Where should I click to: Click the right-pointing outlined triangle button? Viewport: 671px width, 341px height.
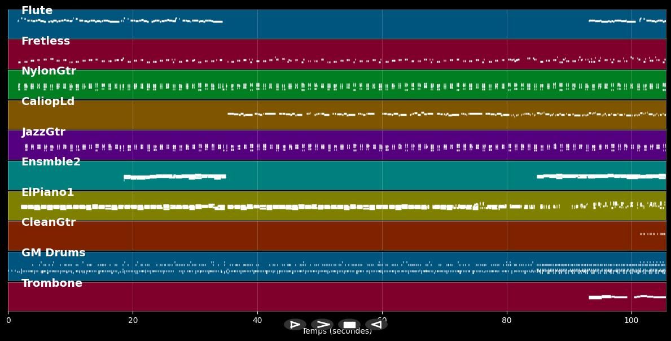pos(295,325)
